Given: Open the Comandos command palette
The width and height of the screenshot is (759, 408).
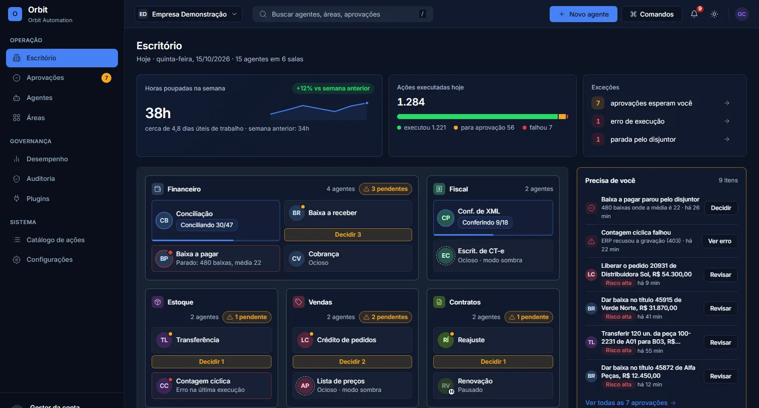Looking at the screenshot, I should pos(652,14).
